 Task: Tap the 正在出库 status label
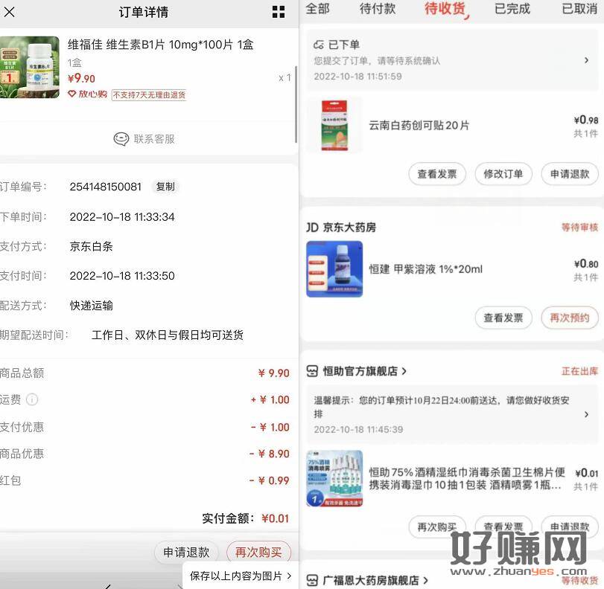point(579,371)
